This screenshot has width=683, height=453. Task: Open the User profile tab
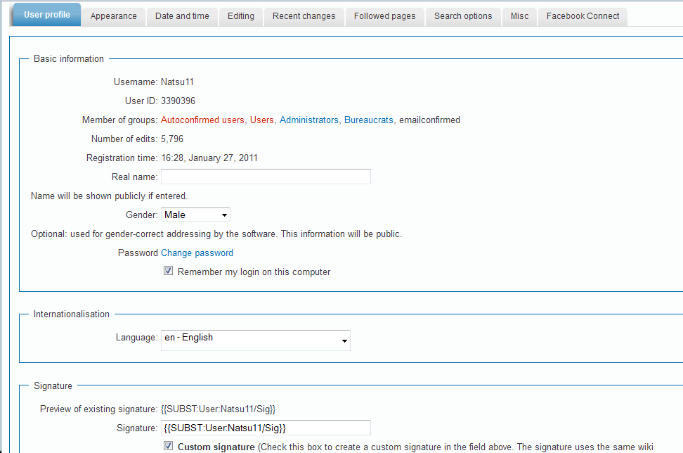[x=47, y=15]
